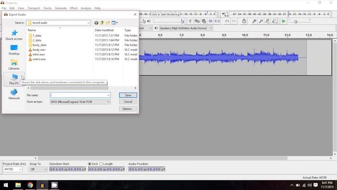Adjust the play-at-speed slider
Viewport: 337px width, 190px height.
click(296, 22)
